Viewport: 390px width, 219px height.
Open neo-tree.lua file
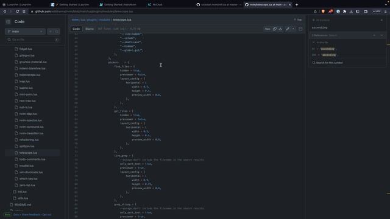point(27,101)
